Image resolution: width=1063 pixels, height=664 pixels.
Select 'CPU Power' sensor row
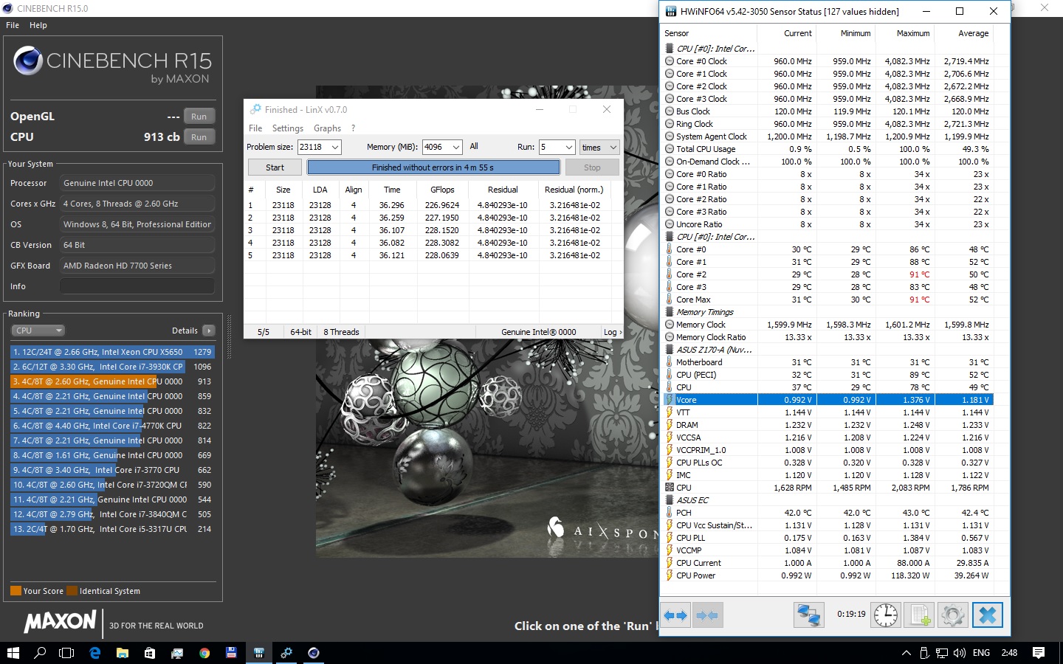828,575
